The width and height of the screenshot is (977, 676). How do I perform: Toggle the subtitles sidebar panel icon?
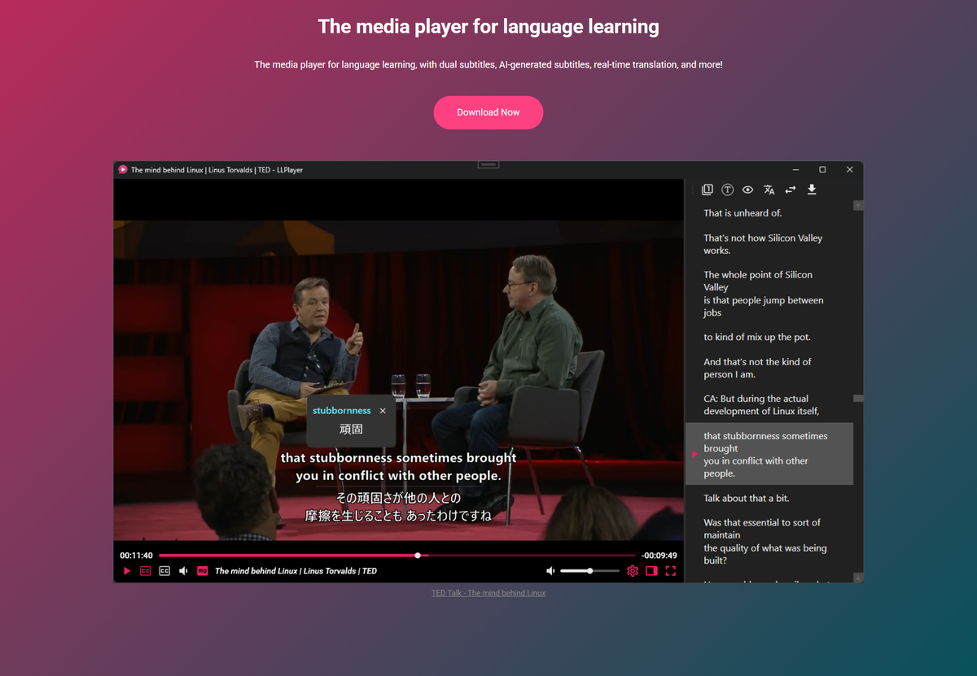[x=651, y=571]
